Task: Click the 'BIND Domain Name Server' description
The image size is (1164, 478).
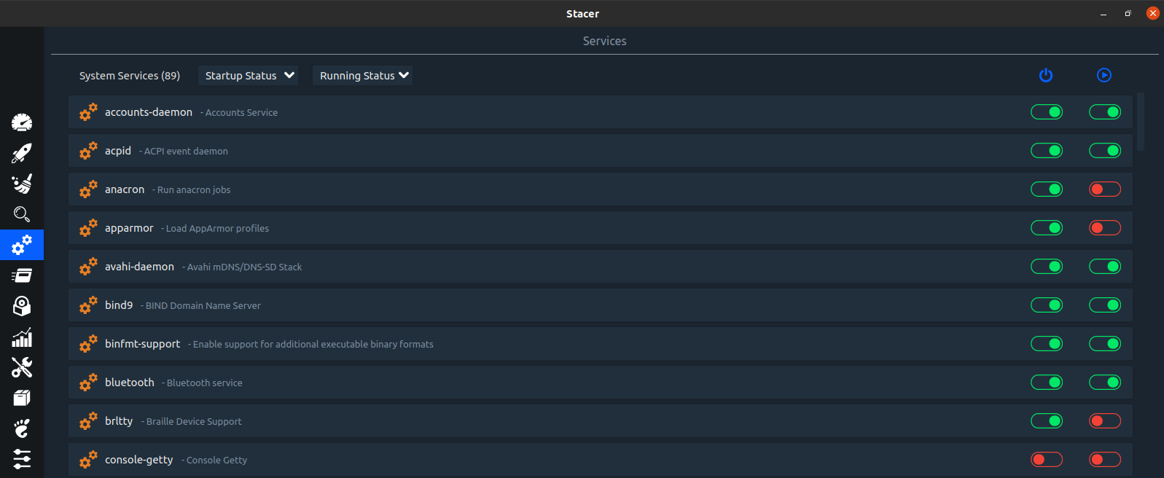Action: pos(203,306)
